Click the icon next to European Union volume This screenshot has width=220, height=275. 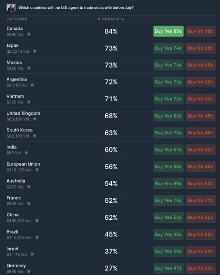tap(37, 169)
